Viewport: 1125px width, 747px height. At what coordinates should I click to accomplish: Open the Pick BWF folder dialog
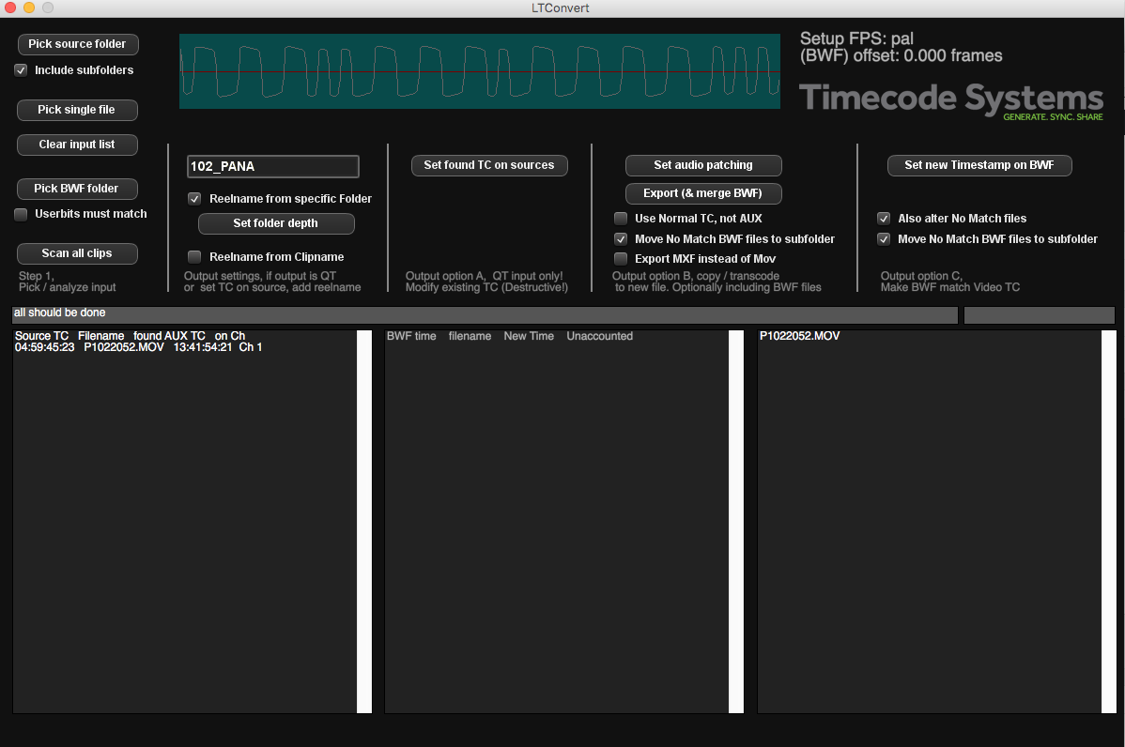click(x=77, y=189)
